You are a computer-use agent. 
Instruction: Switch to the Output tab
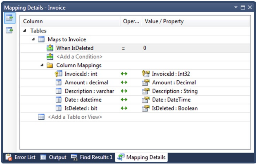click(53, 157)
